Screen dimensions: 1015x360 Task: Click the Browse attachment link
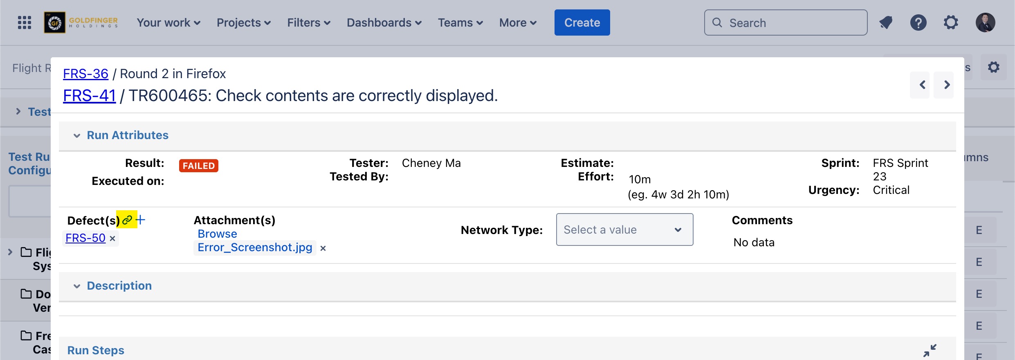217,234
